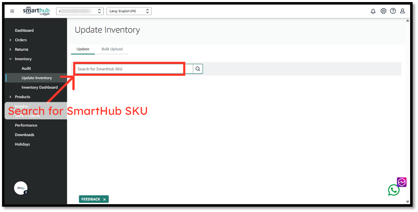418x212 pixels.
Task: Click the FEEDBACK button
Action: point(94,199)
